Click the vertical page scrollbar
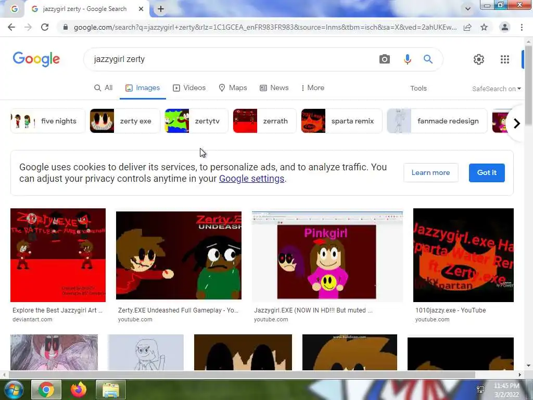This screenshot has width=533, height=400. (528, 85)
